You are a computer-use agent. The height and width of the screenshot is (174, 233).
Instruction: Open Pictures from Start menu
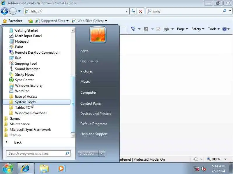coord(87,71)
